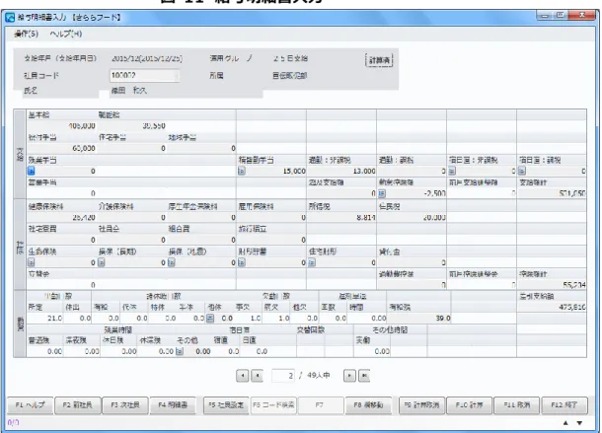Open the detail icon under 損保（地震）
This screenshot has width=602, height=433.
pos(172,262)
